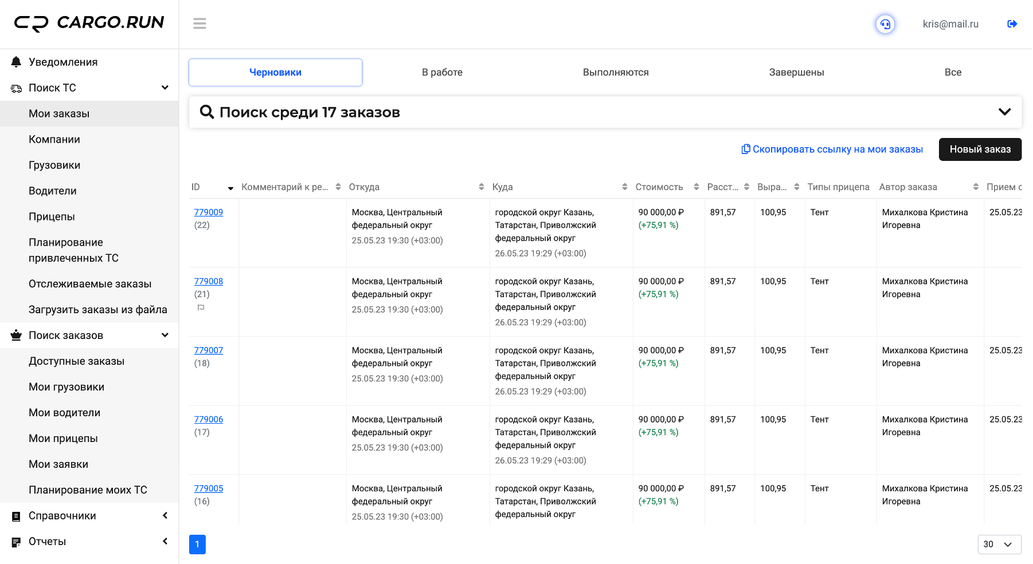Viewport: 1033px width, 564px height.
Task: Expand the order search panel chevron
Action: tap(1004, 112)
